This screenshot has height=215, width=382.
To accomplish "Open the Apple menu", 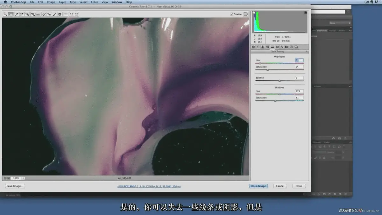I will click(5, 2).
